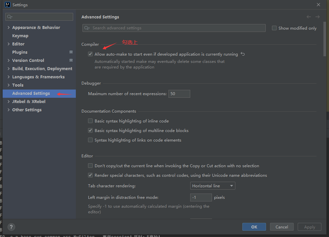Image resolution: width=329 pixels, height=237 pixels.
Task: Check Don't copy/cut the current line option
Action: [90, 166]
